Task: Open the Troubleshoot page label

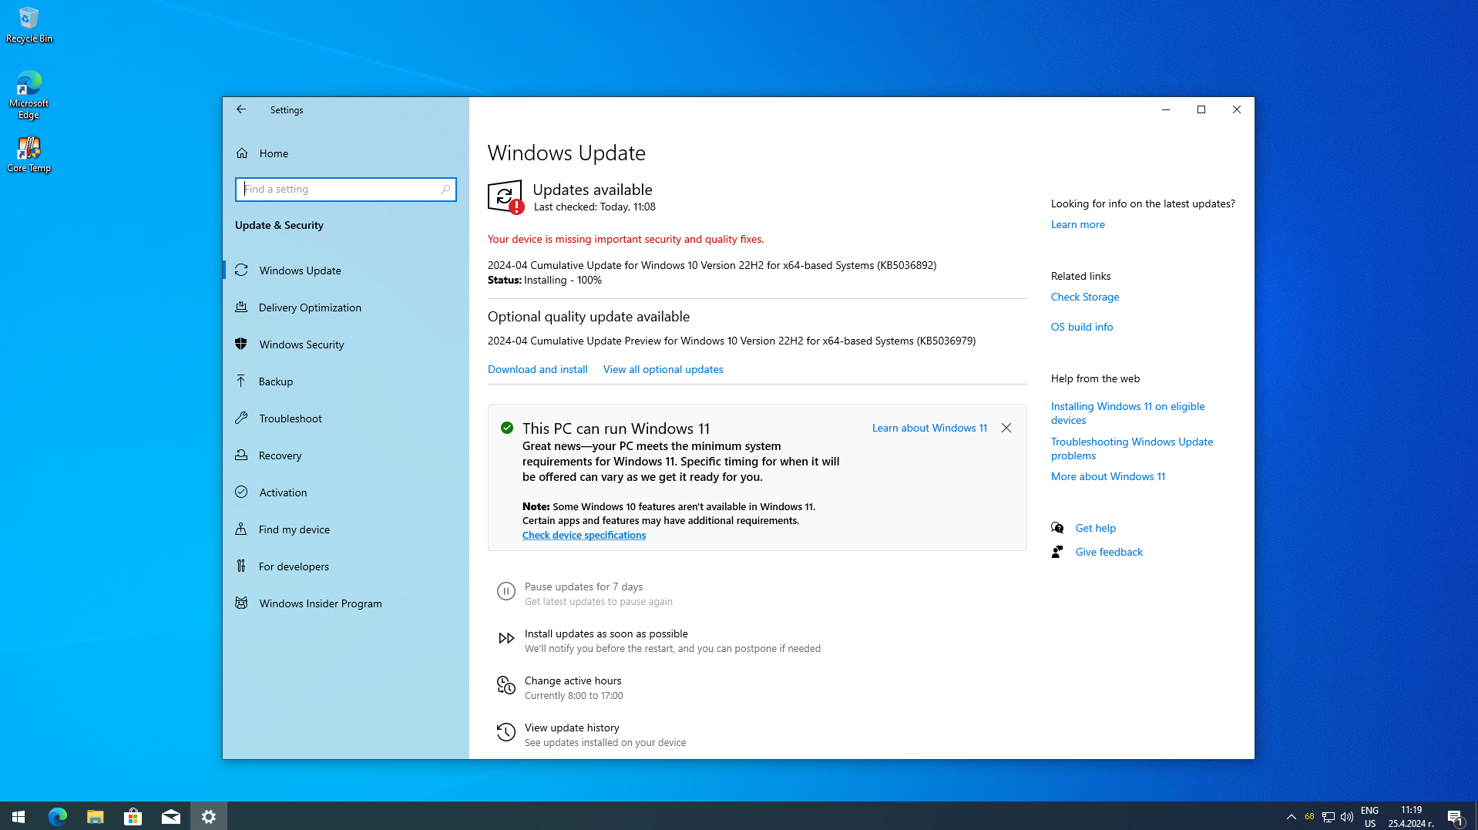Action: coord(291,419)
